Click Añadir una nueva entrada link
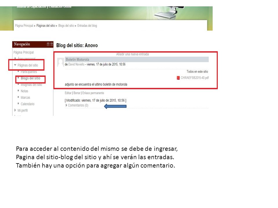Viewport: 278px width, 208px height. [132, 54]
